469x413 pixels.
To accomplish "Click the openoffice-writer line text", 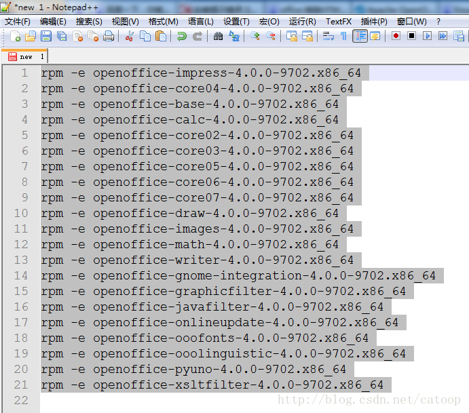I will click(197, 260).
